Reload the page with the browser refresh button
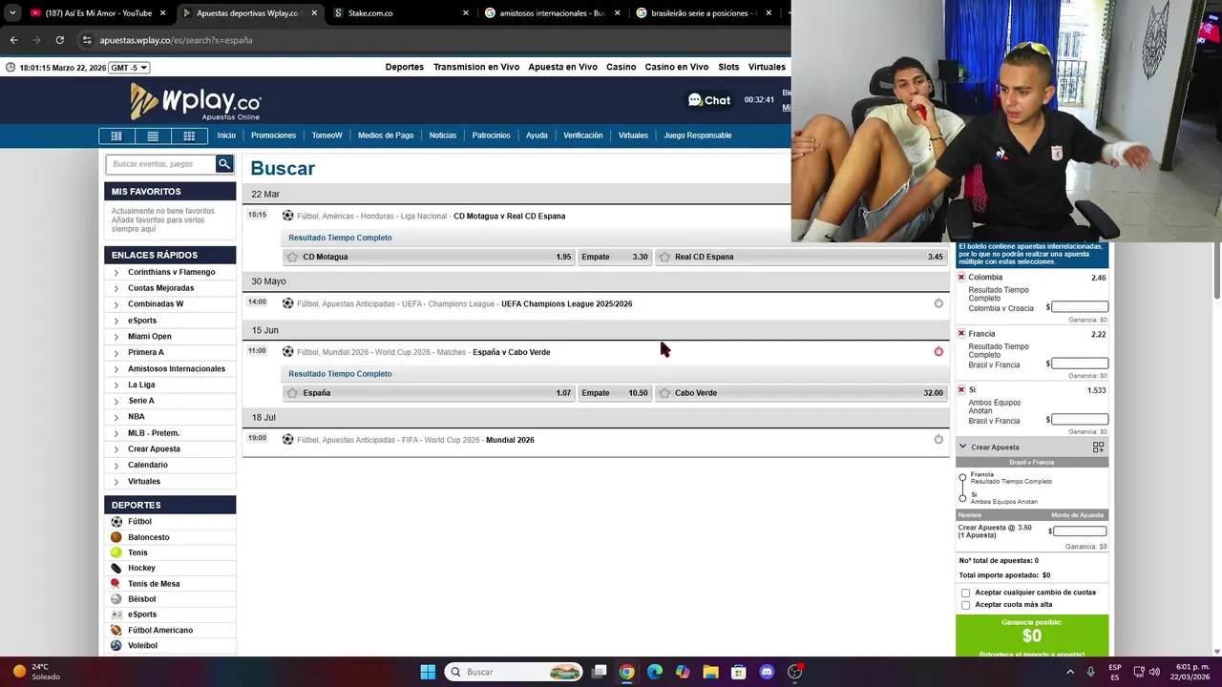This screenshot has height=687, width=1222. click(x=59, y=40)
